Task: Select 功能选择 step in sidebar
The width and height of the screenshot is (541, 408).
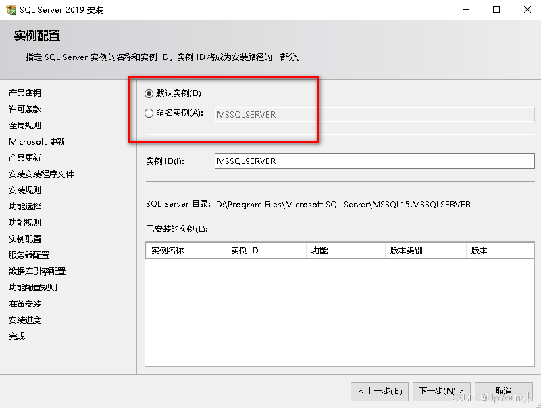Action: [x=25, y=207]
